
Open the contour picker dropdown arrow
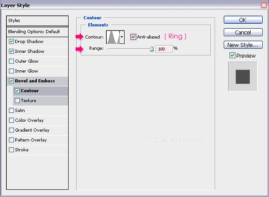point(122,37)
